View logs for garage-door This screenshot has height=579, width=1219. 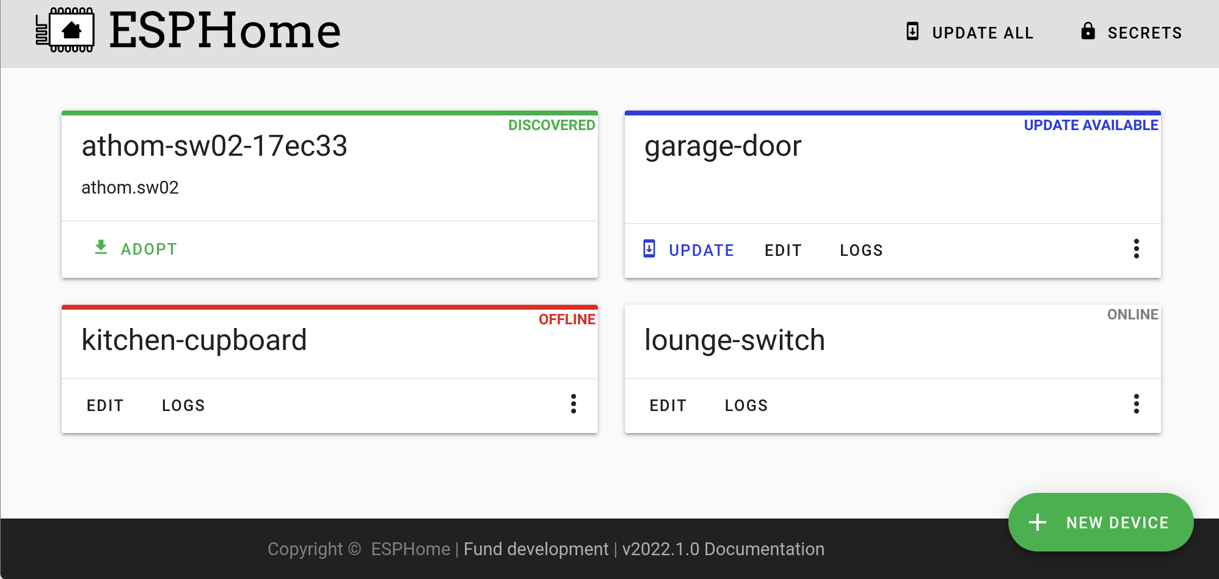click(861, 250)
